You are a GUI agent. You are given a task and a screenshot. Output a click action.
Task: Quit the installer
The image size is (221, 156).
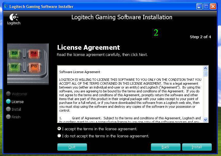click(x=72, y=147)
